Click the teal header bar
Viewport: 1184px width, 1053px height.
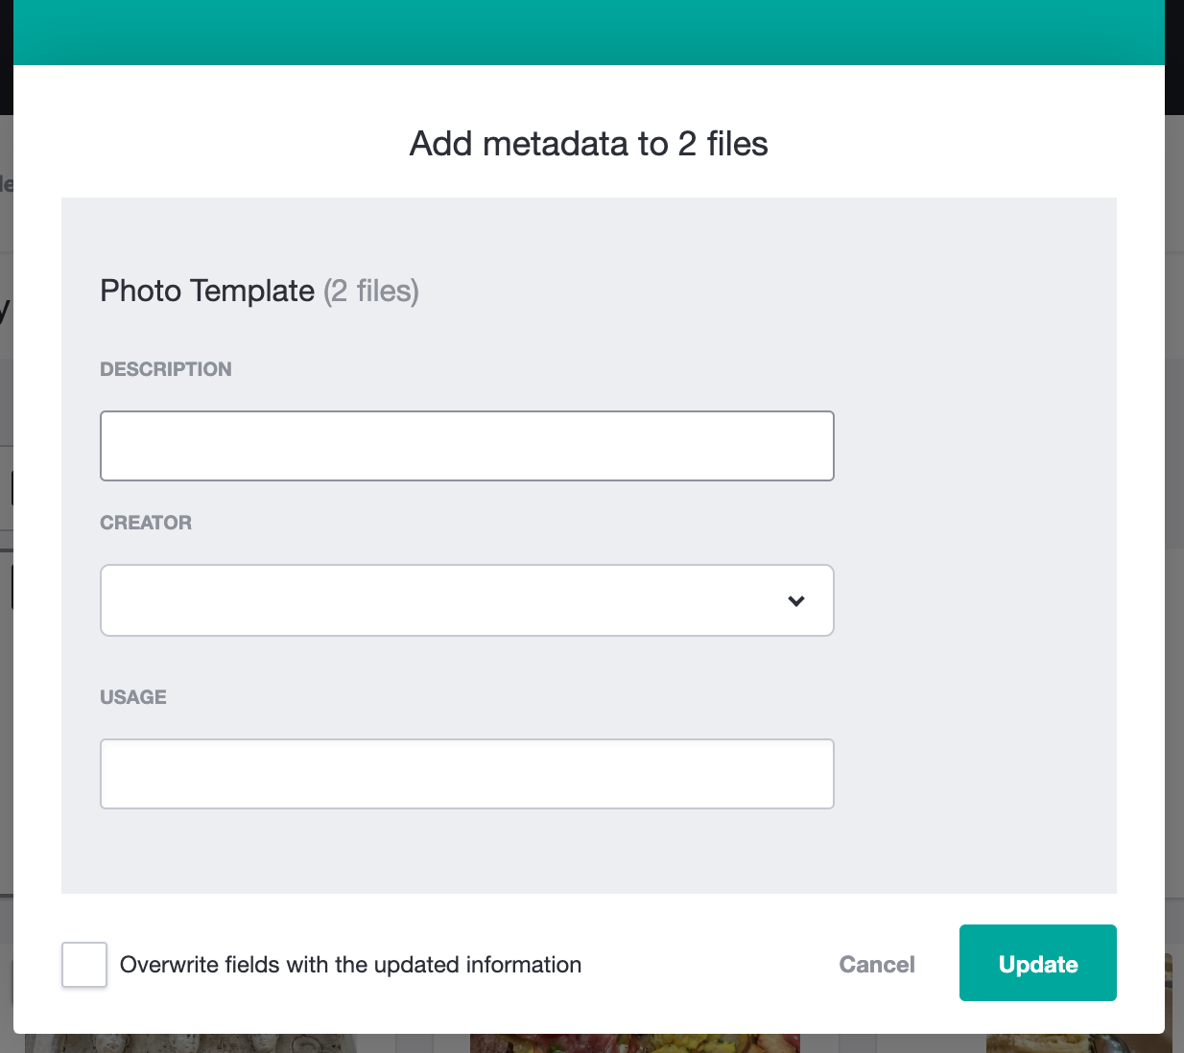[589, 33]
